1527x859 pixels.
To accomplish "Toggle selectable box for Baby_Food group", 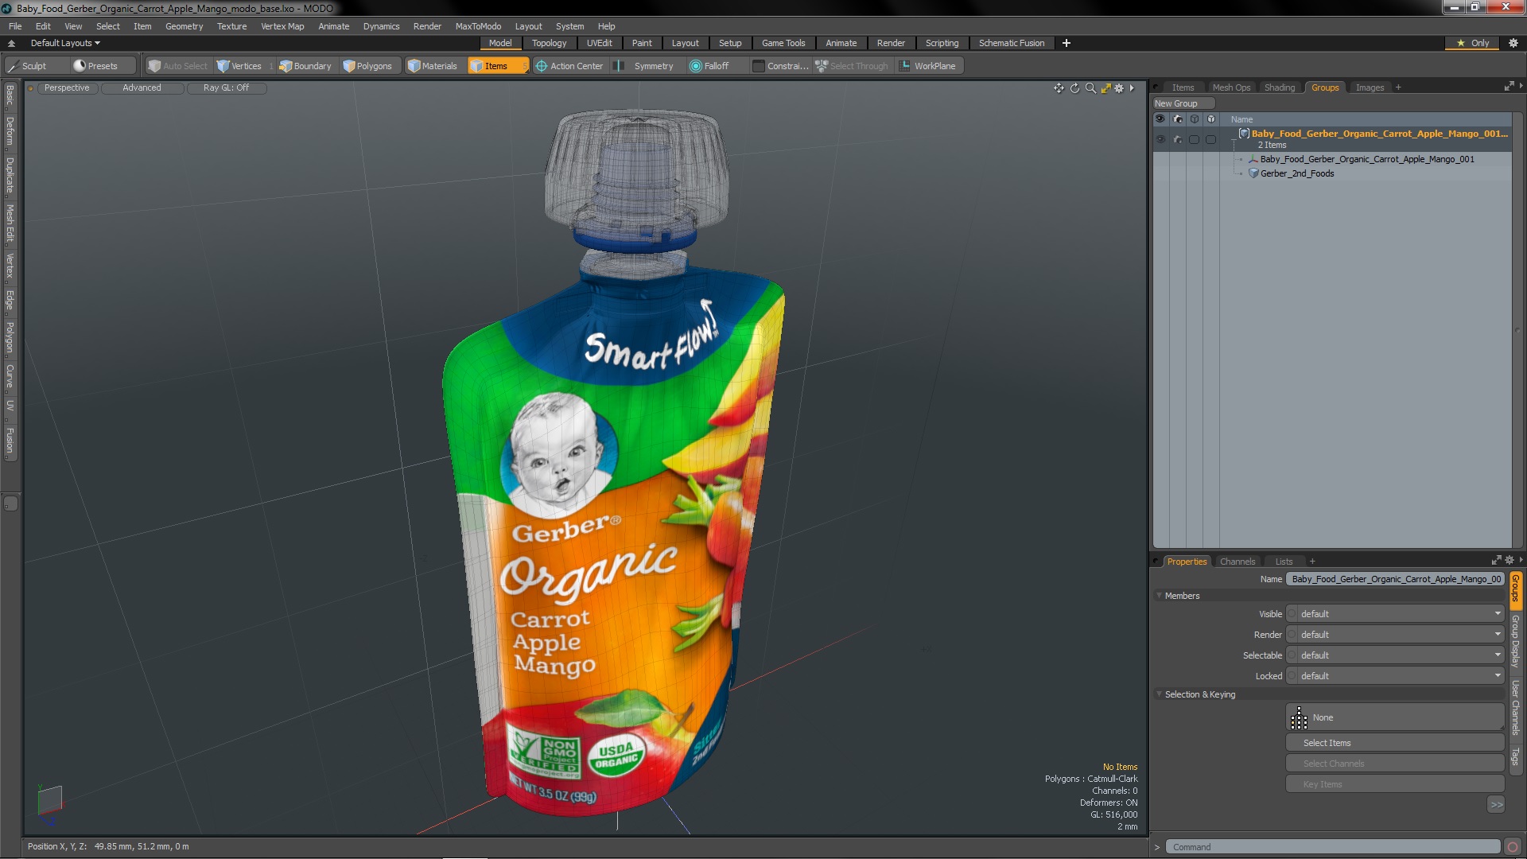I will tap(1194, 139).
